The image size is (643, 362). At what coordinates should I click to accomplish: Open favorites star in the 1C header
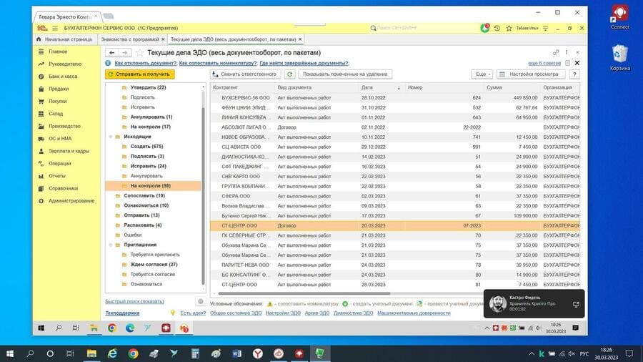509,28
